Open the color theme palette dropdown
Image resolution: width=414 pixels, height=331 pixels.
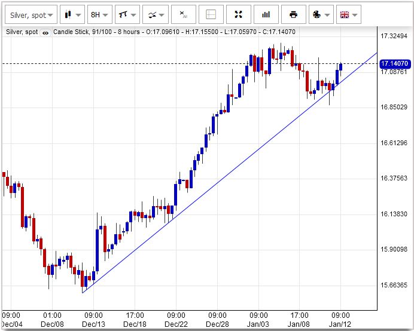pos(321,14)
